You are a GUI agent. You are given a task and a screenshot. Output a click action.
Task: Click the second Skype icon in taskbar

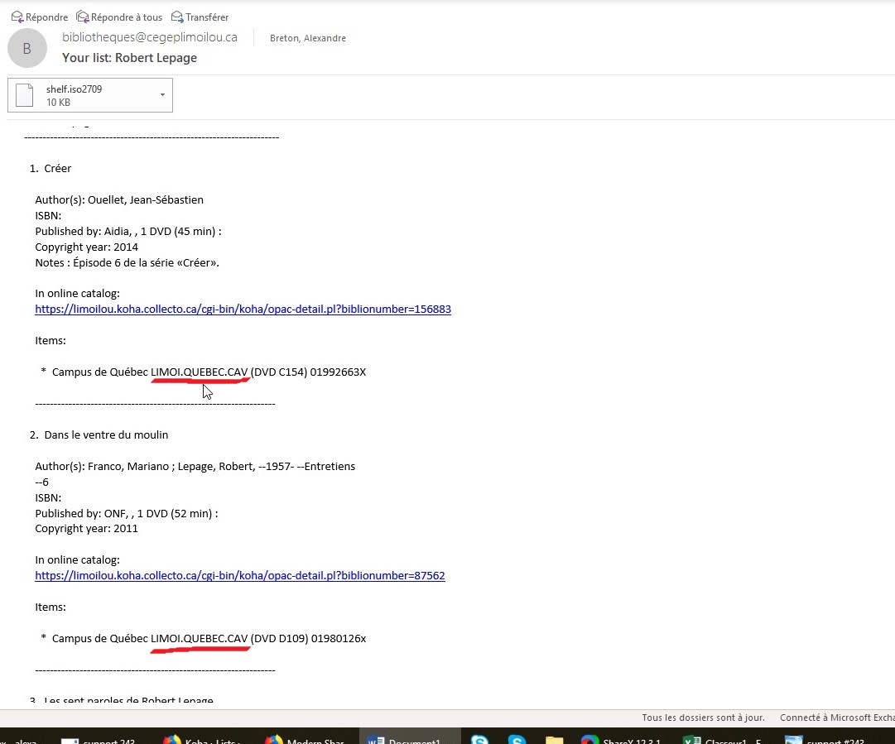517,737
